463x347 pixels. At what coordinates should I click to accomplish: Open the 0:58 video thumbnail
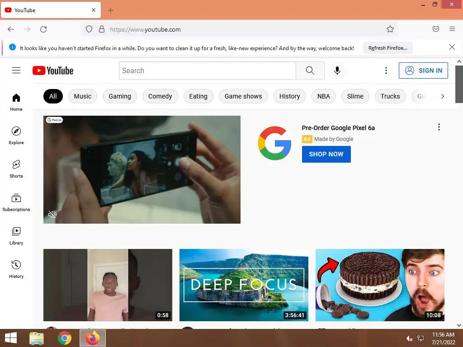(108, 285)
